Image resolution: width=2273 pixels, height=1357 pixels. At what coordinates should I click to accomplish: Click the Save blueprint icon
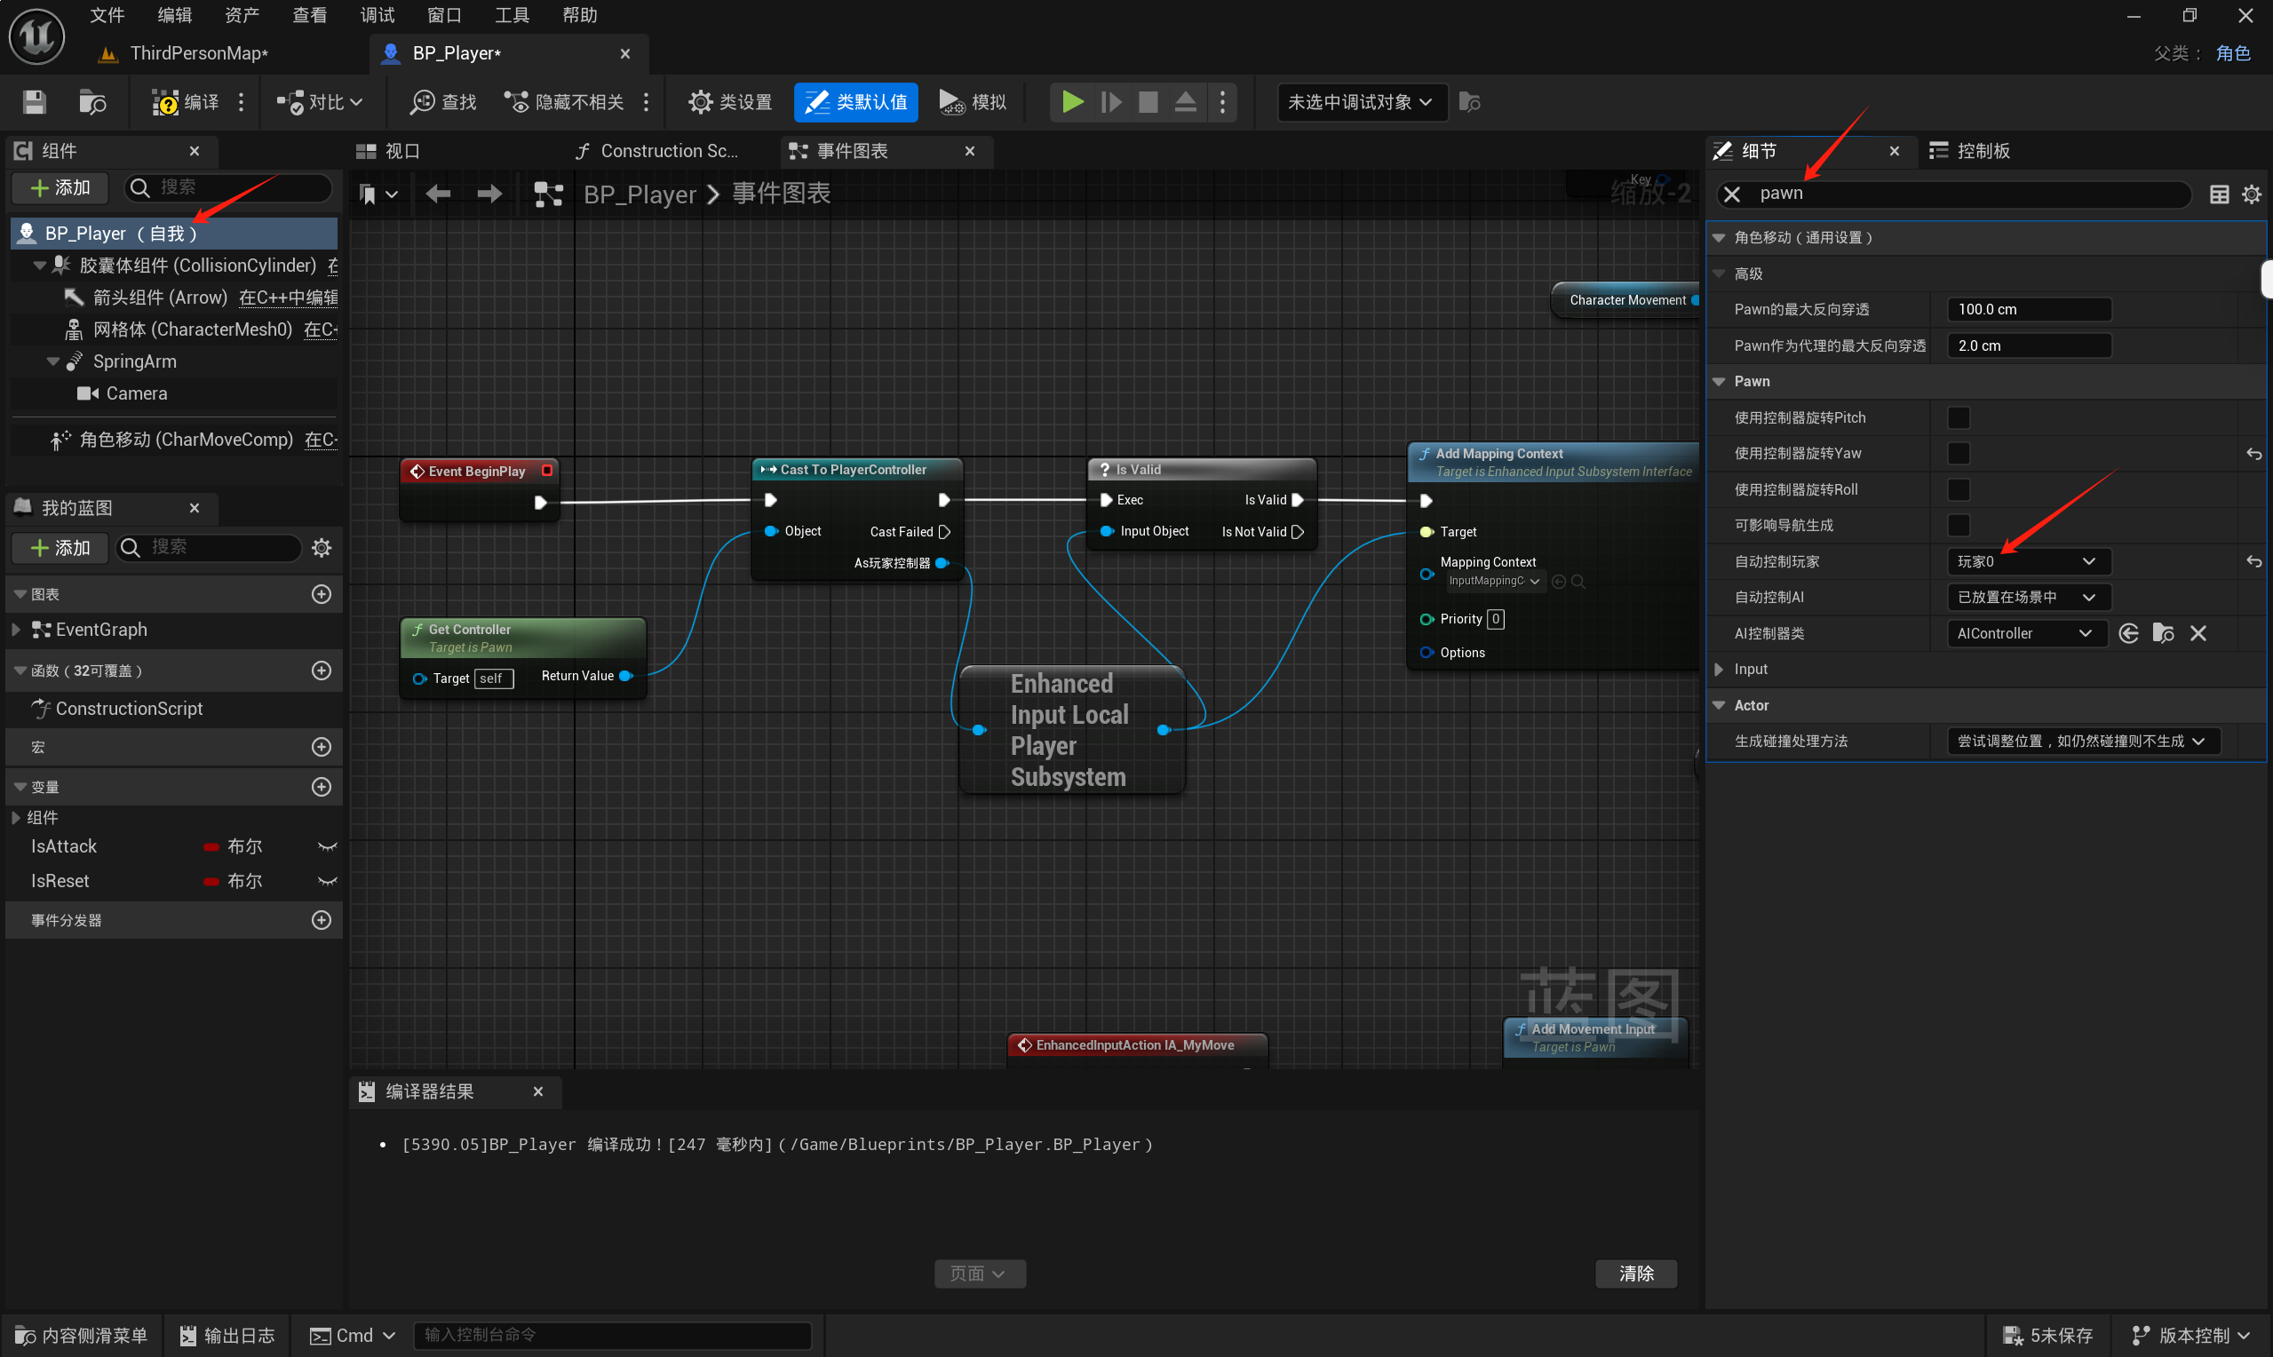[x=34, y=101]
